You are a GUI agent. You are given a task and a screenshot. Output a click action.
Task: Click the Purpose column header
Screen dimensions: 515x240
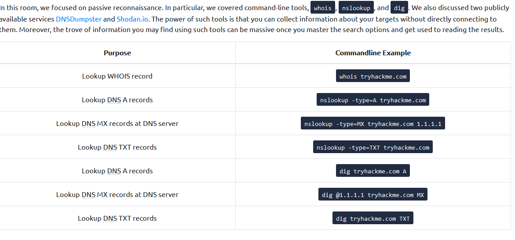point(117,53)
